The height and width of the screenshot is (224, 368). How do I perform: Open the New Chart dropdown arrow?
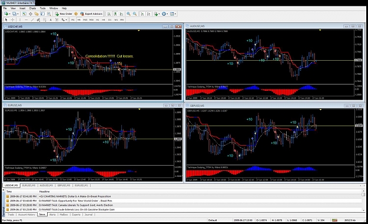click(x=9, y=14)
